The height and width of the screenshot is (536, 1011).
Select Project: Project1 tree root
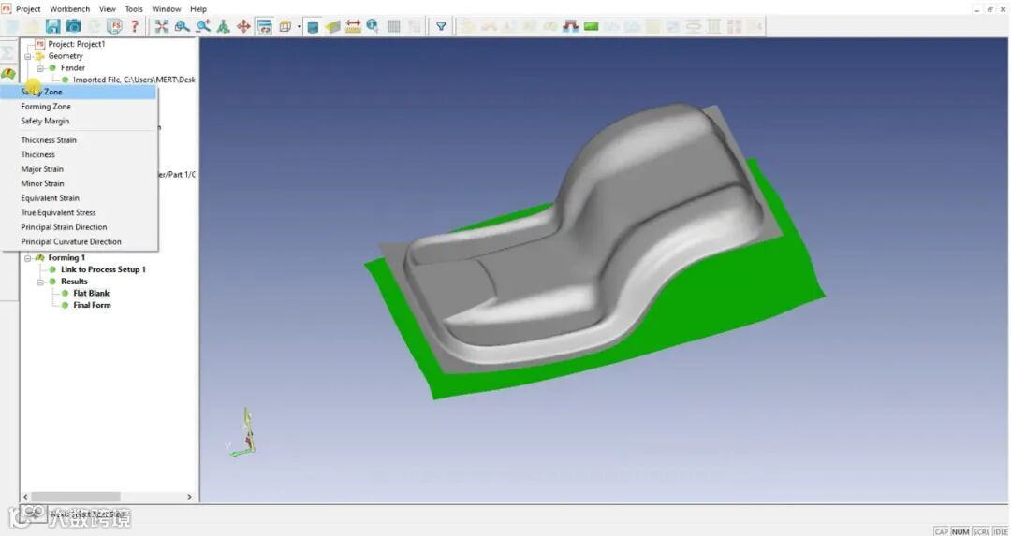(76, 44)
